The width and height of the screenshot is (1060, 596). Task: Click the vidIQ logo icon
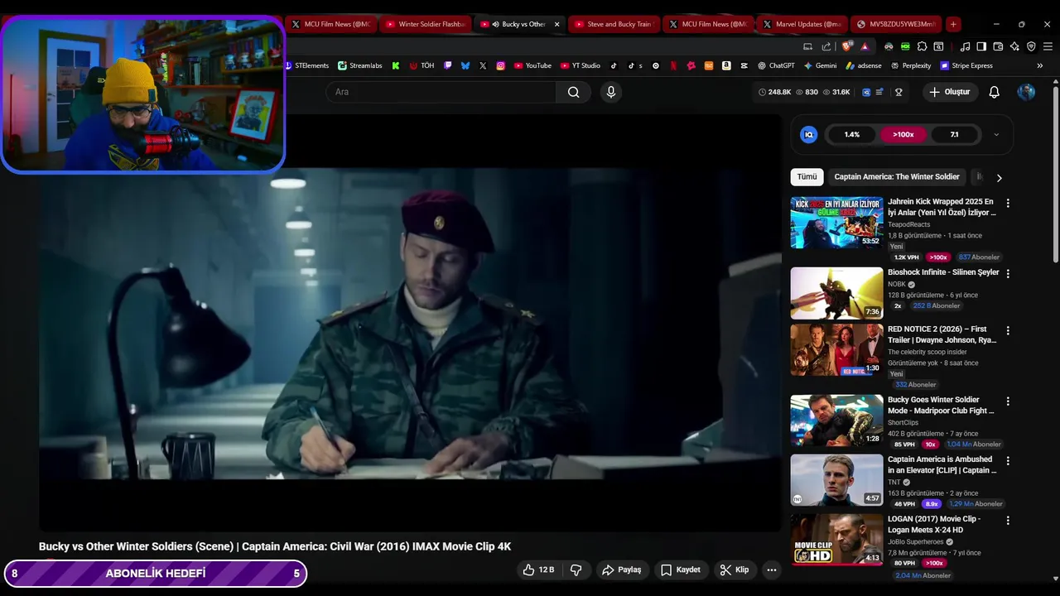[x=809, y=134]
